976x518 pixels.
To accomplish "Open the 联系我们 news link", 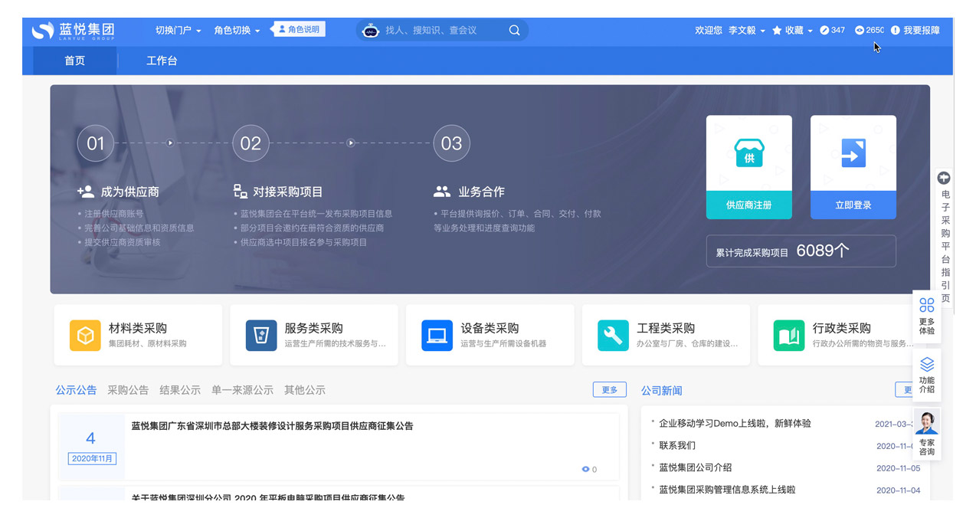I will coord(677,445).
